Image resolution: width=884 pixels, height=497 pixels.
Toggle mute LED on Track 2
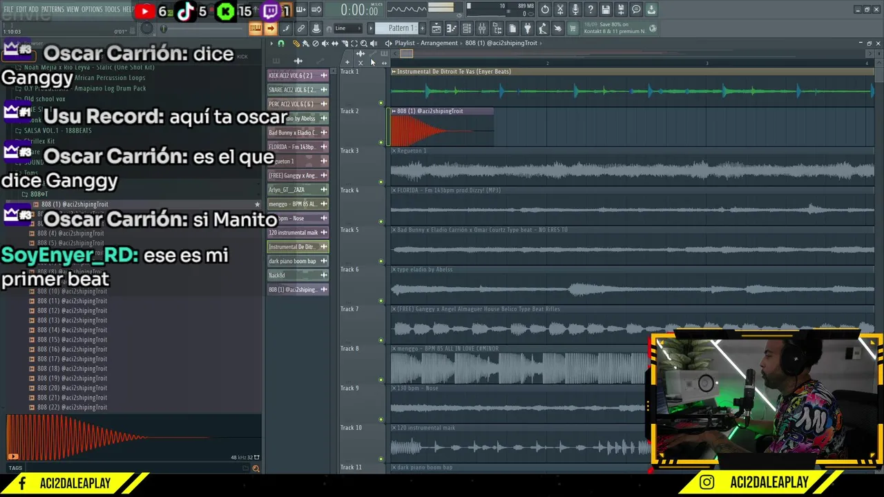click(x=381, y=143)
